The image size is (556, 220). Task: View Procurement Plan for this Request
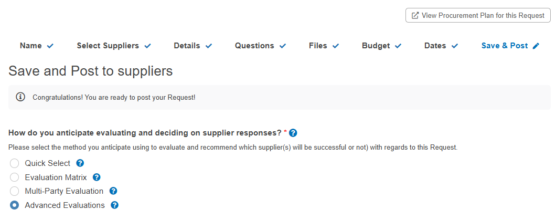478,16
